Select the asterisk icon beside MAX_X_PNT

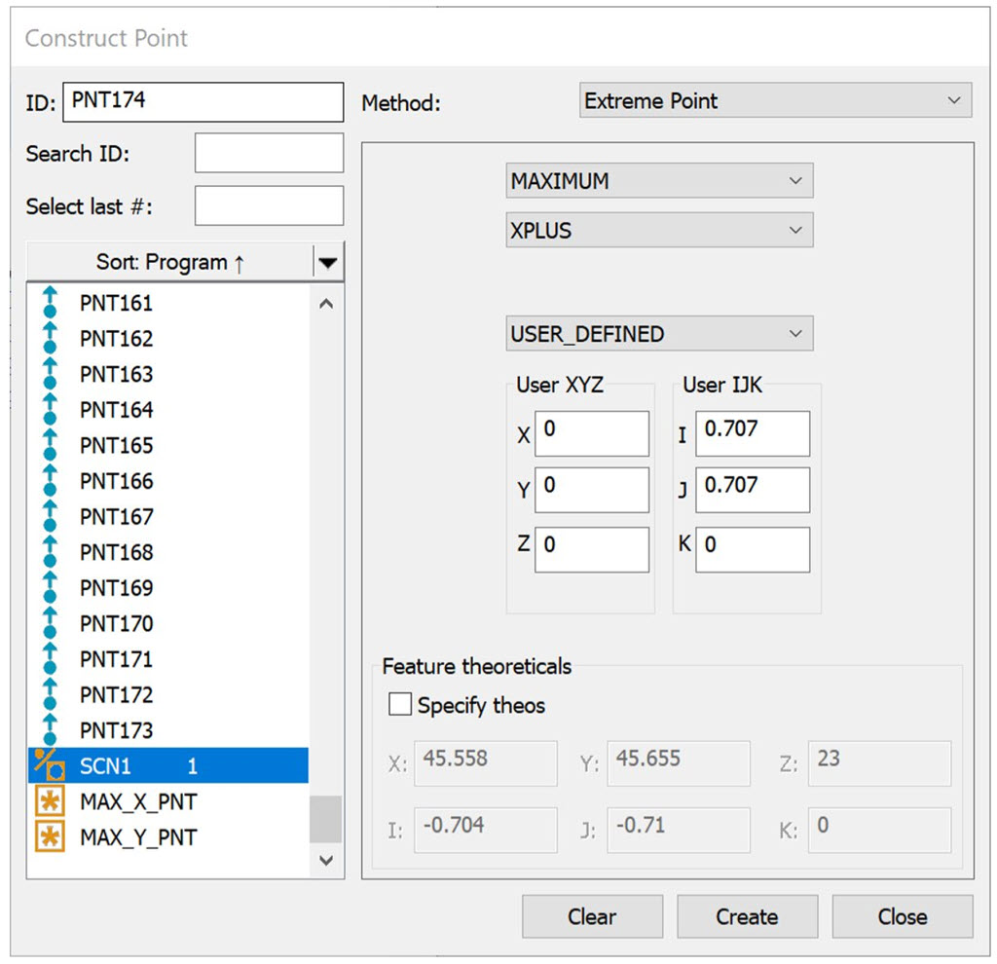(51, 801)
